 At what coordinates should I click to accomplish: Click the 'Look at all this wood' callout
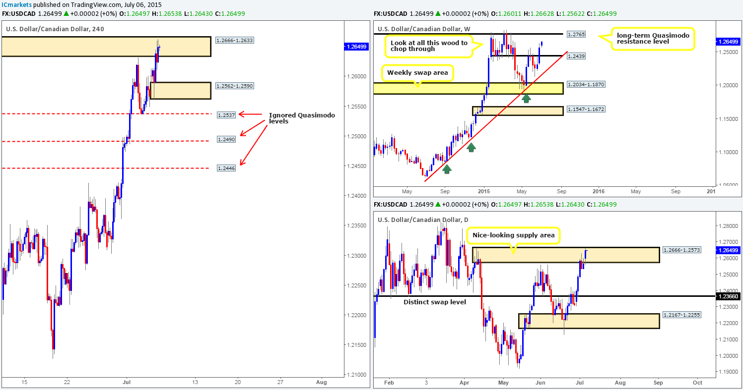[430, 46]
